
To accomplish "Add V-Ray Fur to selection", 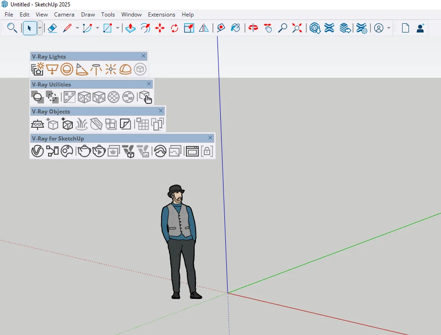I will 82,124.
